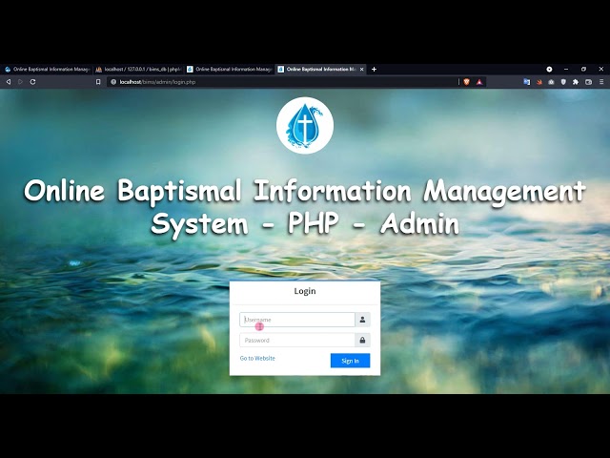
Task: Click the shield extension icon
Action: click(563, 82)
